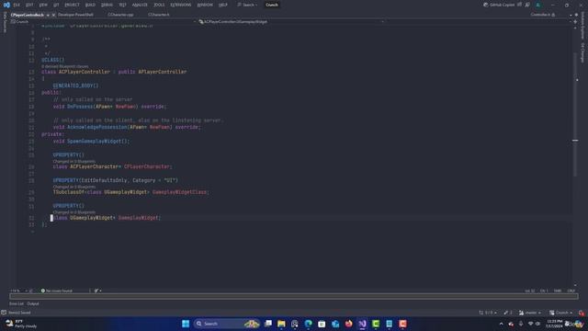This screenshot has height=331, width=588.
Task: Click the notifications bell icon
Action: tap(582, 313)
